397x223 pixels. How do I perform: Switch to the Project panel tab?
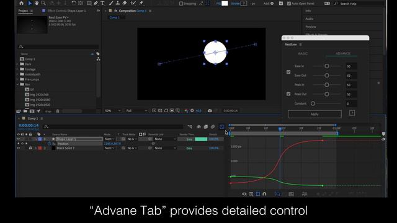coord(23,11)
